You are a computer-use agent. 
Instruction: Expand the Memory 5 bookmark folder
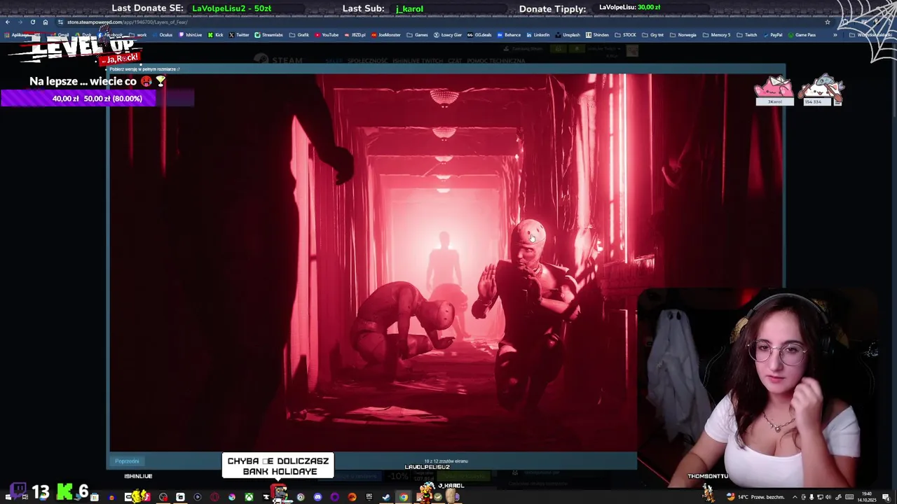coord(716,35)
